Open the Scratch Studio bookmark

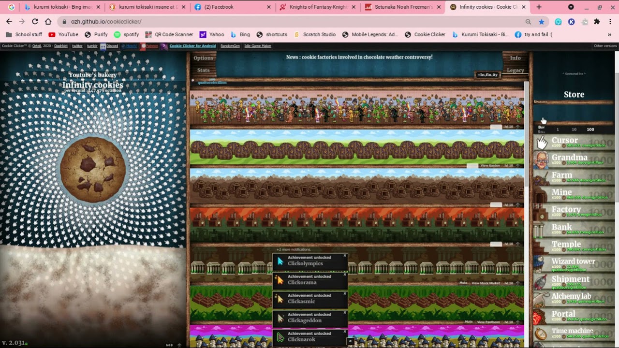point(314,34)
